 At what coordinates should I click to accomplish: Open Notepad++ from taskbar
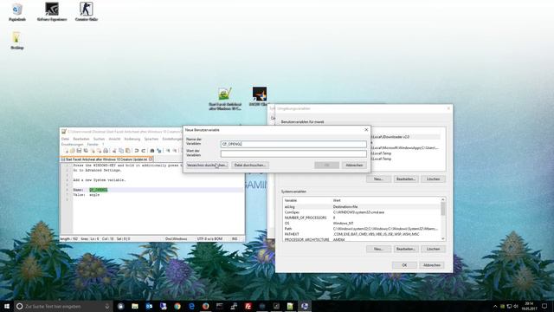pos(290,306)
